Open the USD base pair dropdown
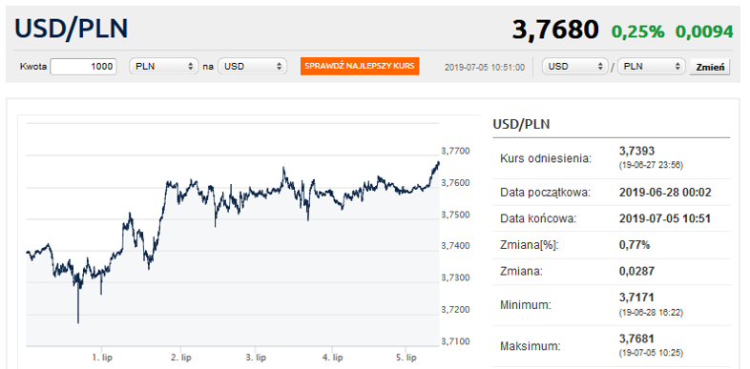This screenshot has width=750, height=369. (575, 67)
